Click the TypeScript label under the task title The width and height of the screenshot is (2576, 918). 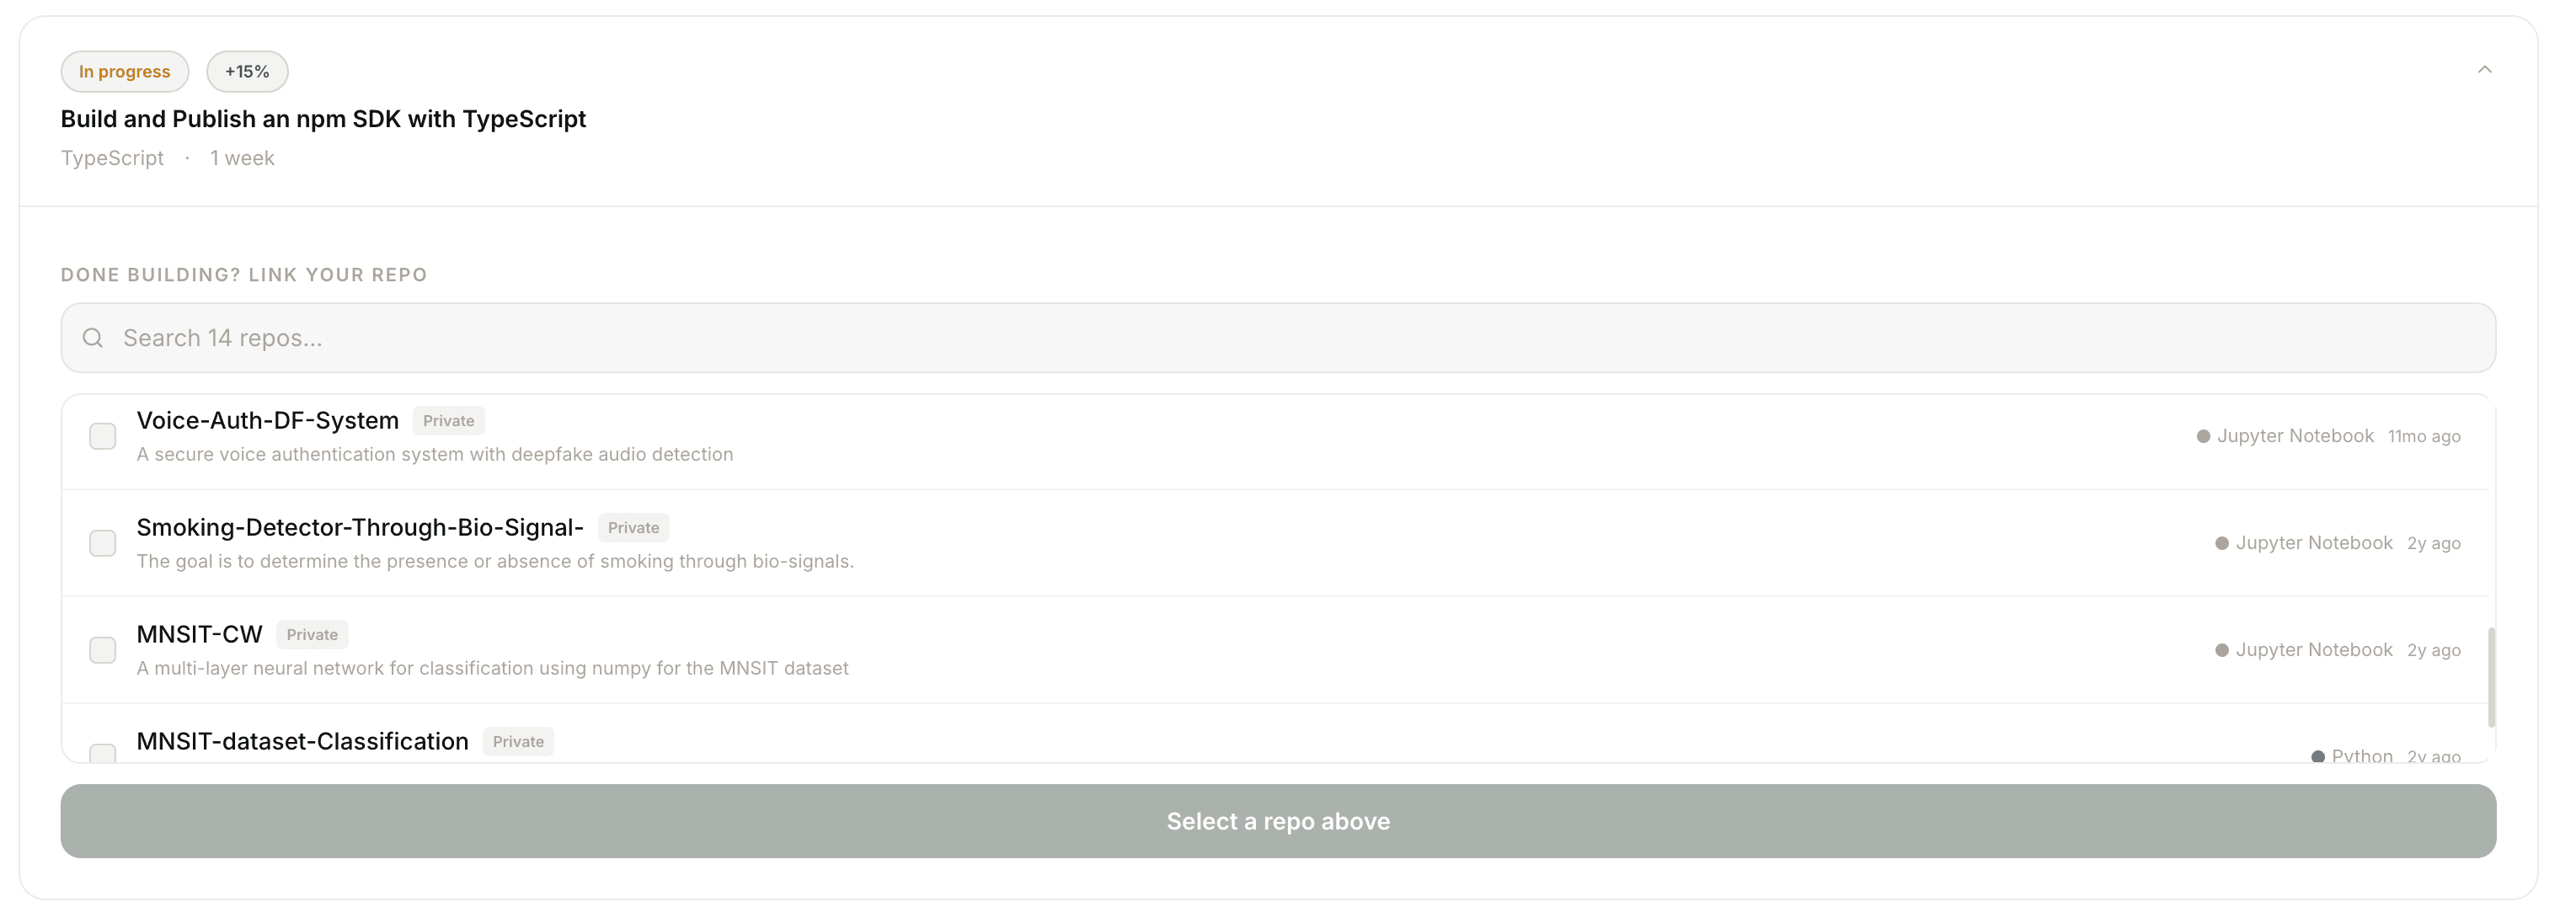tap(111, 157)
